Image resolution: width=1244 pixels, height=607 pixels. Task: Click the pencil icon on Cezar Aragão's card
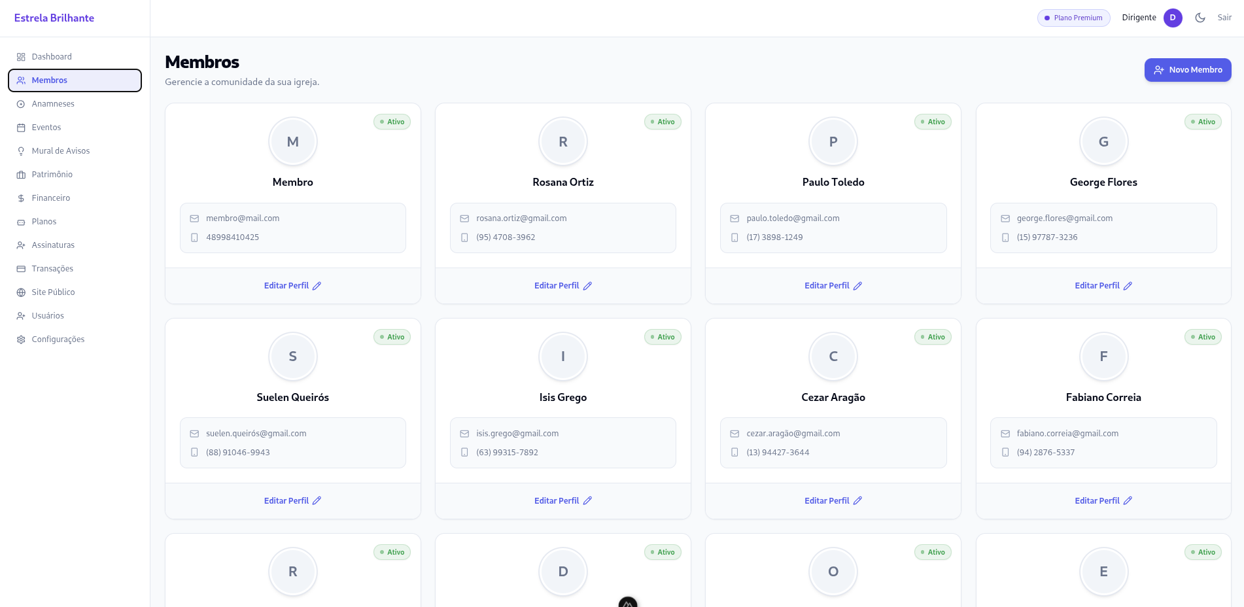pyautogui.click(x=857, y=500)
